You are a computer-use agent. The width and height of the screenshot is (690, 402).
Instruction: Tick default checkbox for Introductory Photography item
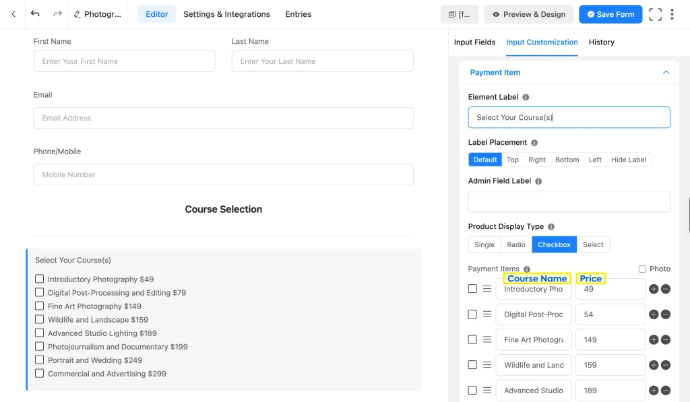[x=472, y=289]
